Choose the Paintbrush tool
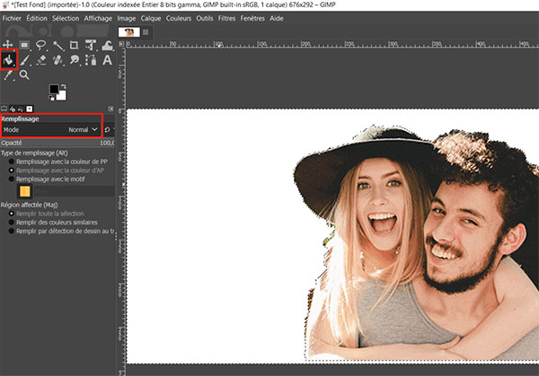 [25, 59]
